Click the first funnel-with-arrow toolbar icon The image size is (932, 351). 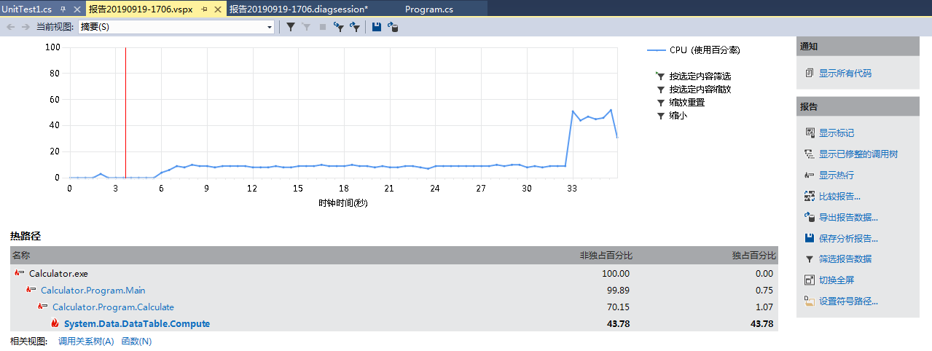coord(338,27)
